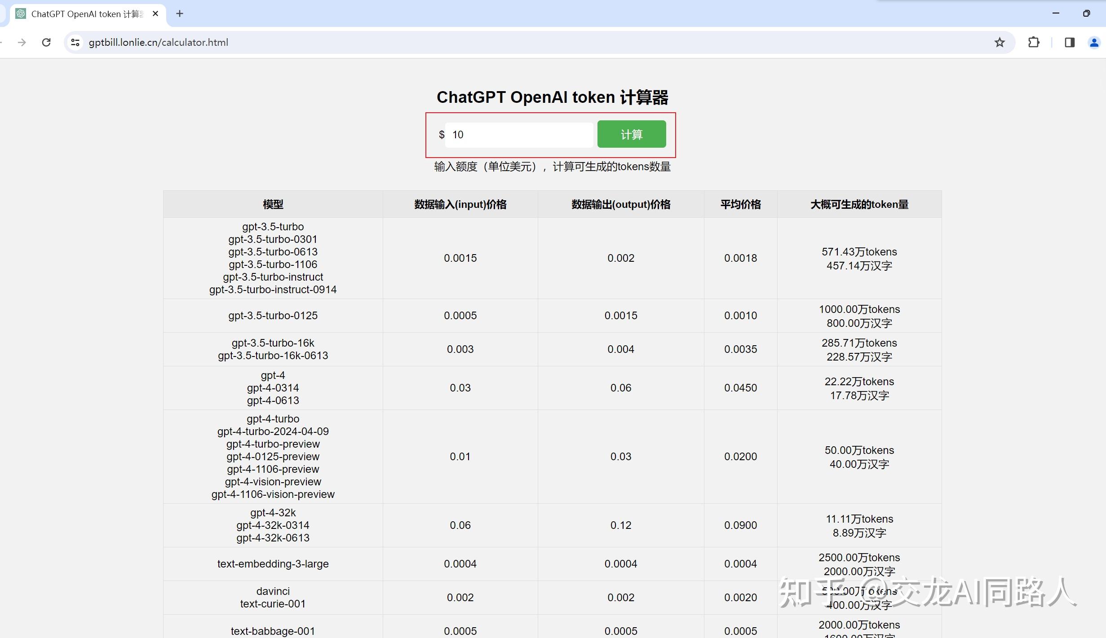Click the 11.11万tokens value

point(859,519)
